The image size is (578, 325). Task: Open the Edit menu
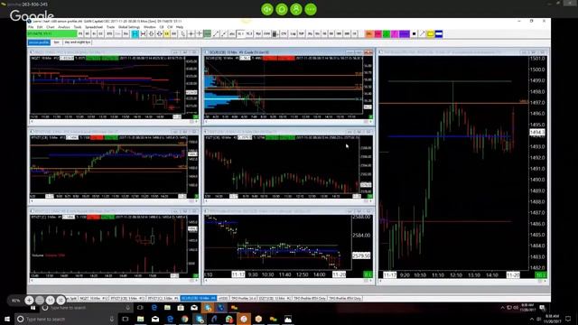point(40,27)
